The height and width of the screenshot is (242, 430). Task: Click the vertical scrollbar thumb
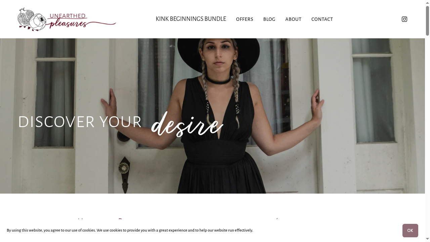pos(427,21)
